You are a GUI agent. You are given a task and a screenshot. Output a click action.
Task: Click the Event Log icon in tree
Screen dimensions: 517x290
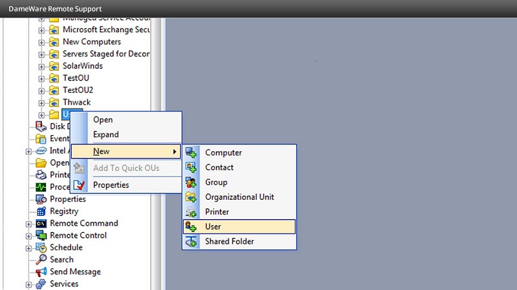pos(41,139)
